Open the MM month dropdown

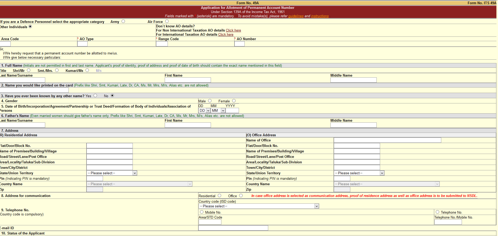[218, 111]
